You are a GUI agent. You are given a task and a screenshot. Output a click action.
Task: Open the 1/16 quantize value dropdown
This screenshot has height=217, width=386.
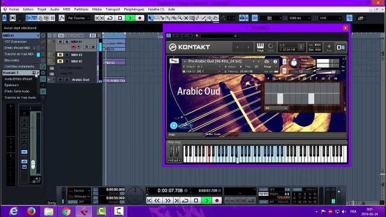pos(331,18)
